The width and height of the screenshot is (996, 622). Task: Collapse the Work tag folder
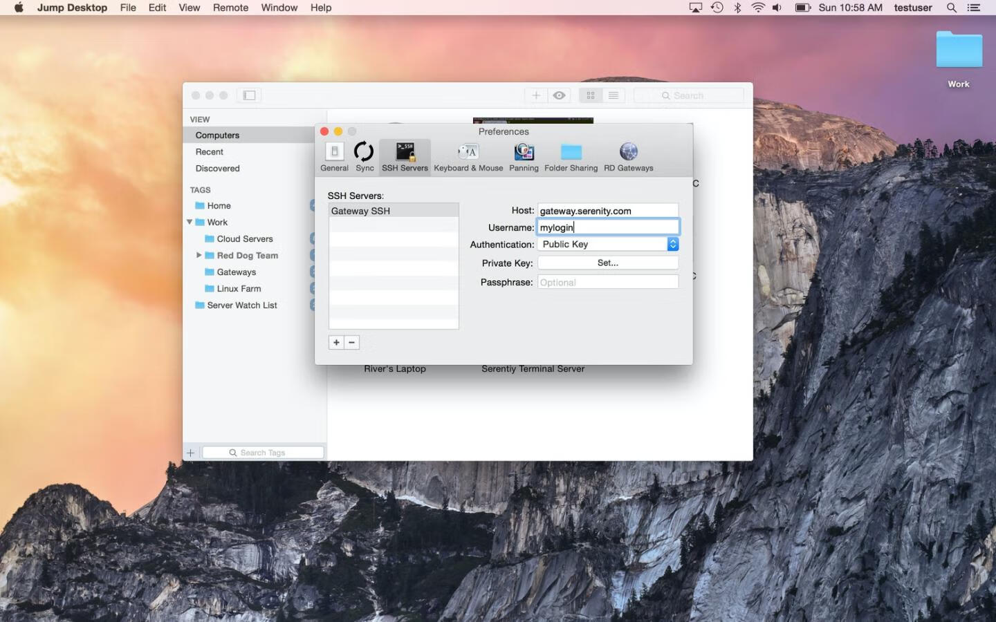click(x=190, y=223)
